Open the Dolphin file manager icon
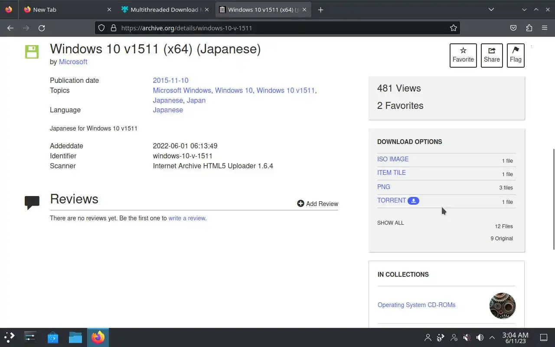Screen dimensions: 555x347 [x=75, y=337]
